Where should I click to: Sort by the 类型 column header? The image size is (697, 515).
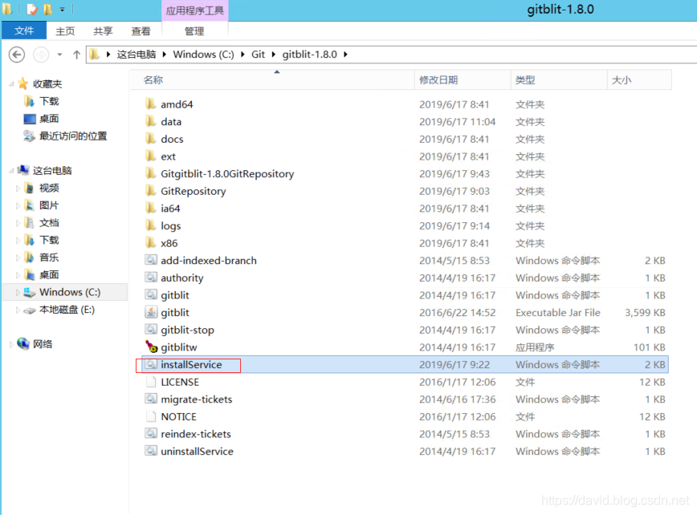pyautogui.click(x=559, y=80)
